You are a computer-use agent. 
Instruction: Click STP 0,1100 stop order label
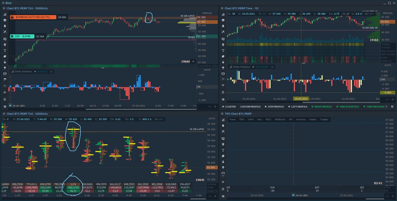[x=22, y=36]
